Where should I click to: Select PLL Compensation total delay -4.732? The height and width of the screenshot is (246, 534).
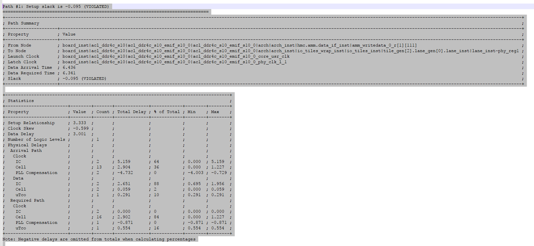125,173
